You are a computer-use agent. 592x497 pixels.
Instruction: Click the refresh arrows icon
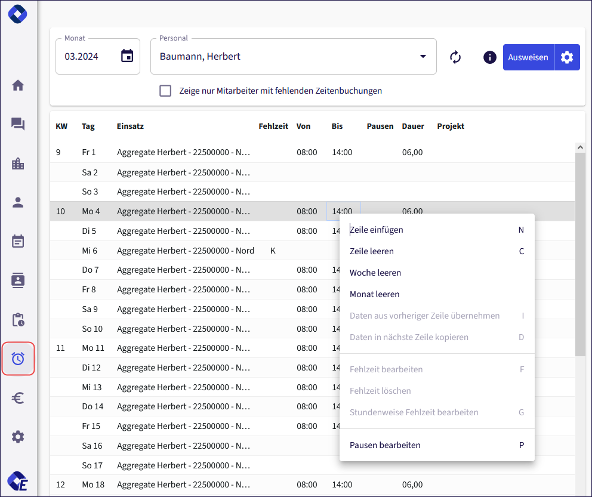pyautogui.click(x=455, y=57)
